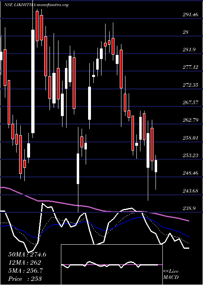
Task: Select the 248.46 price level label
Action: coord(190,173)
